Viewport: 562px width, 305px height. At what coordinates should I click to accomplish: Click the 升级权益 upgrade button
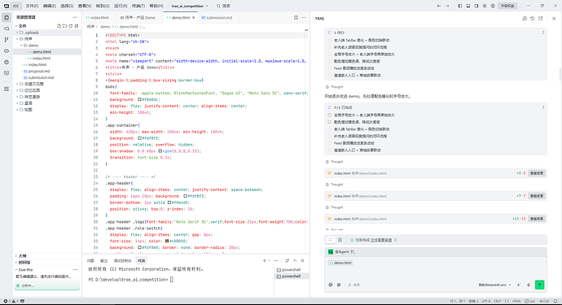[x=507, y=6]
